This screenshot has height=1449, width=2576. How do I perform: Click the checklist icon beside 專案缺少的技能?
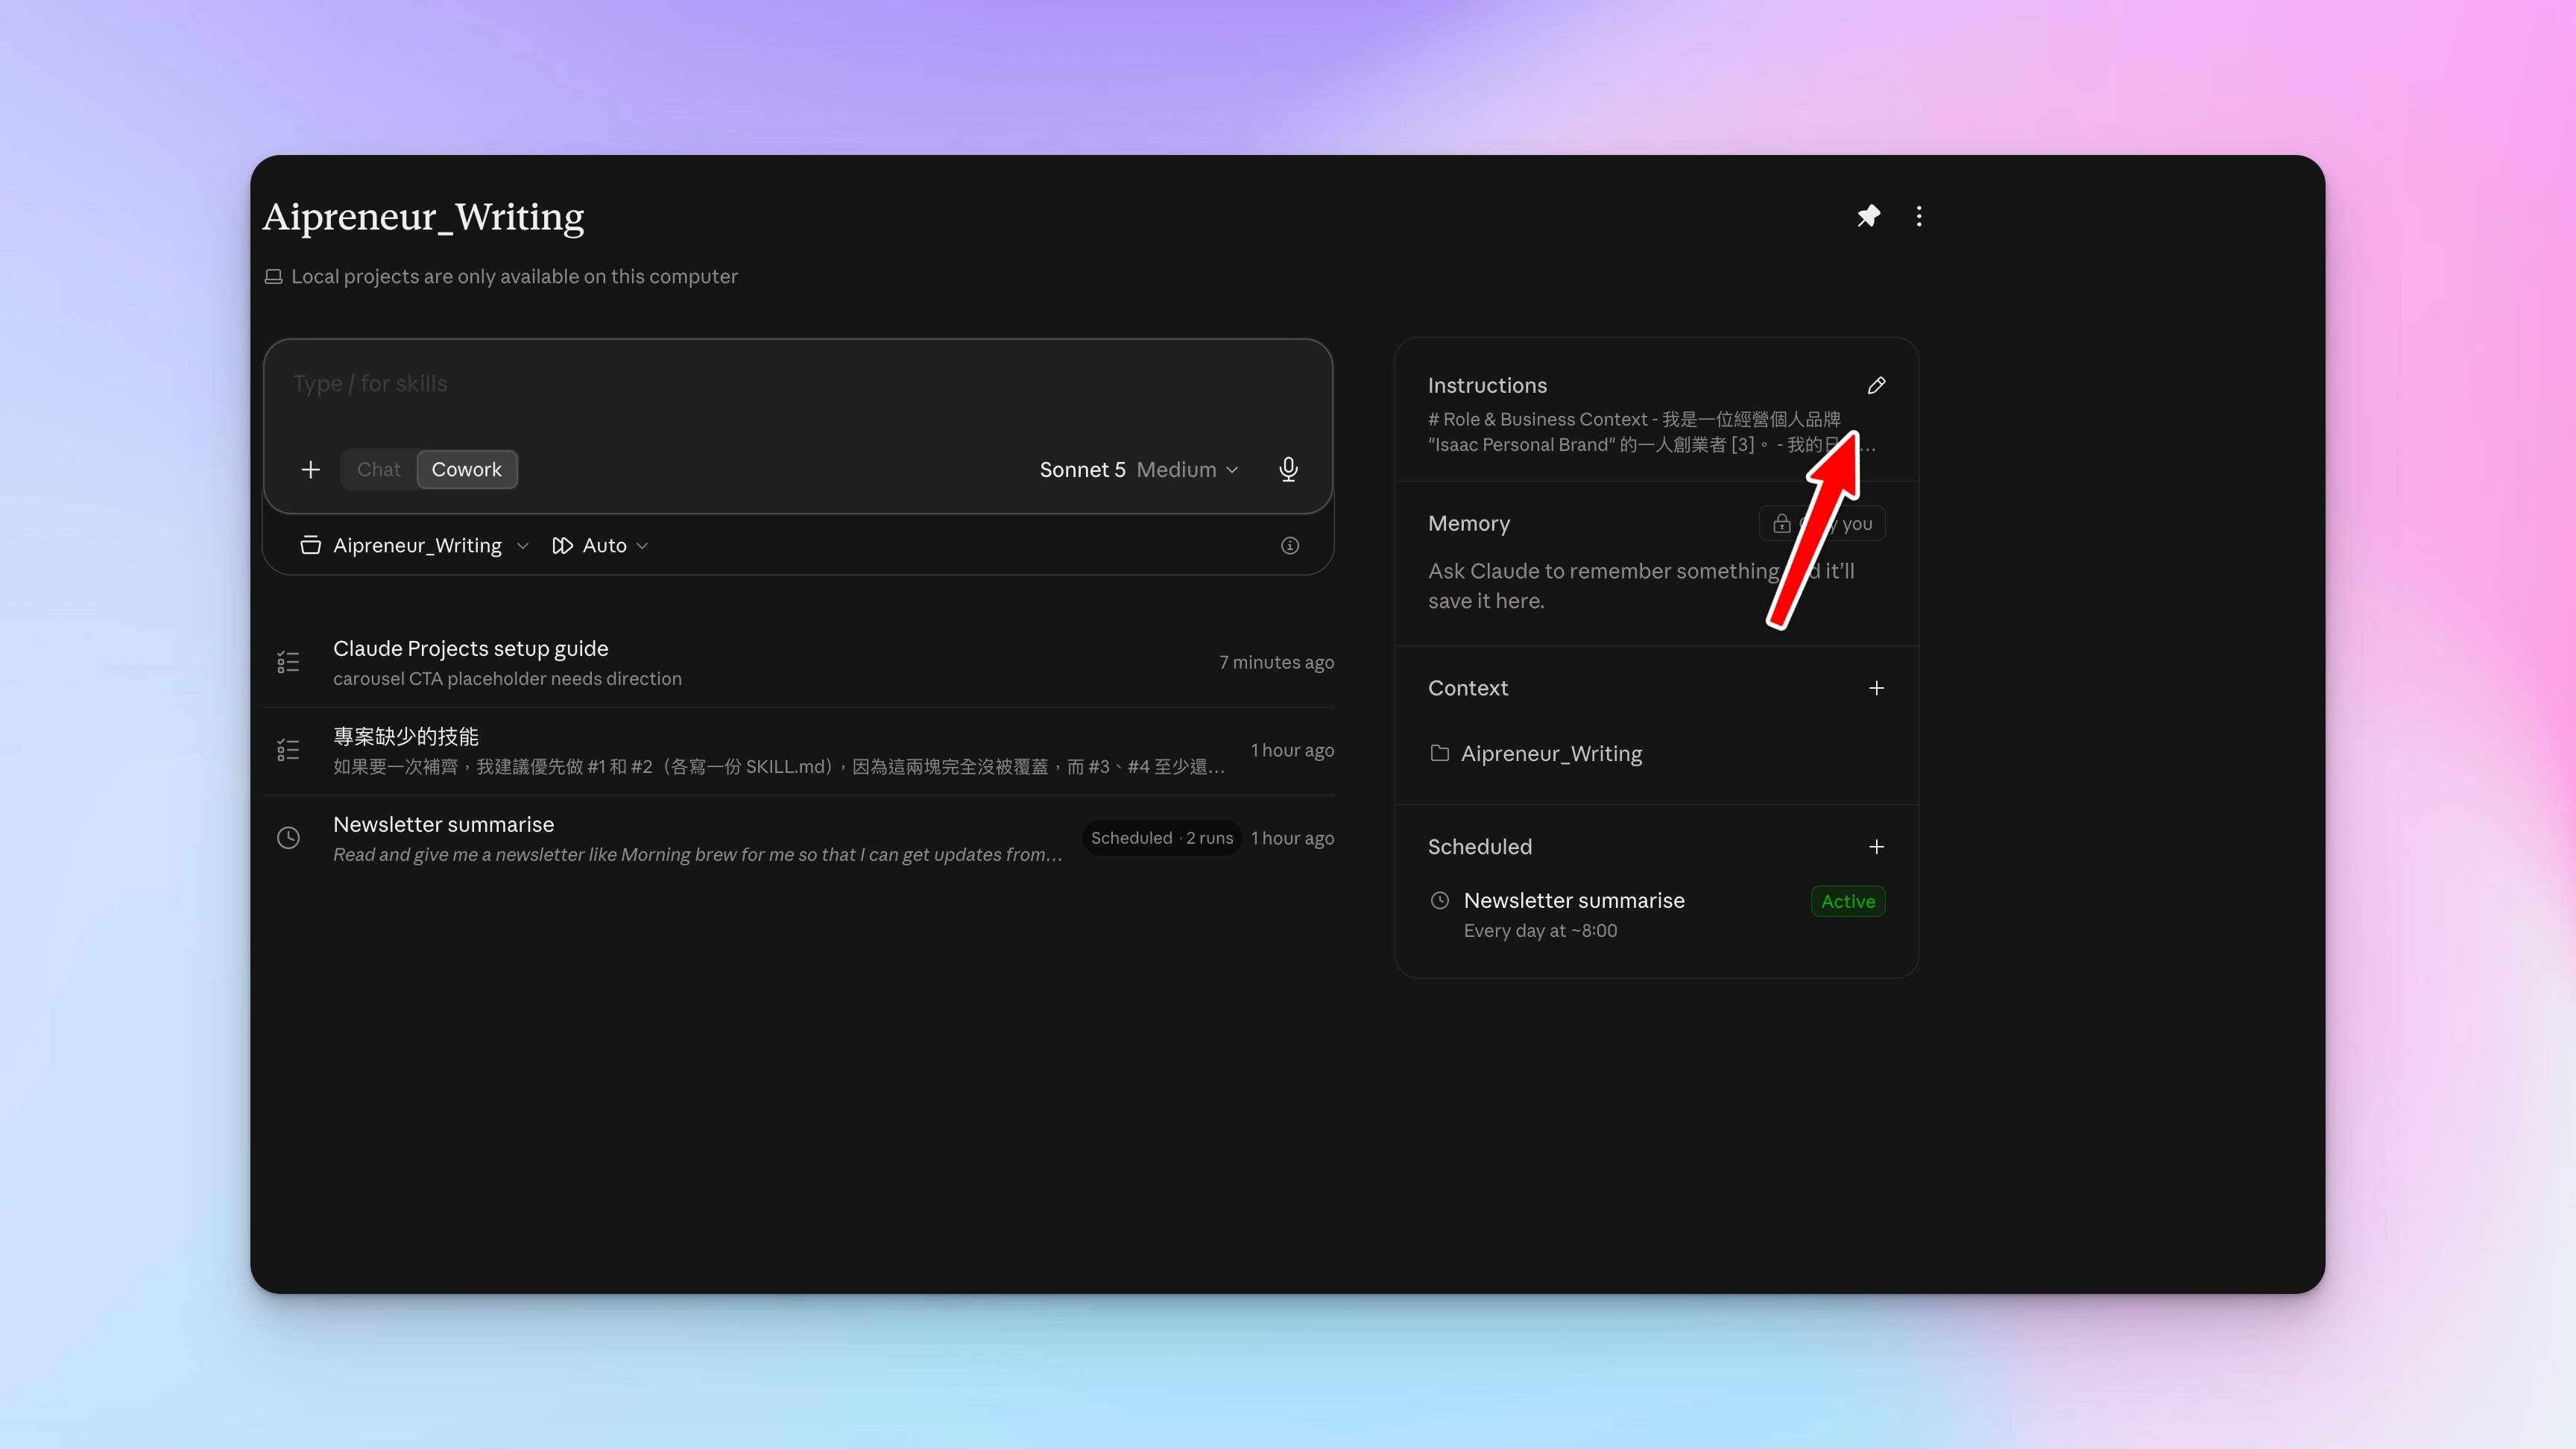tap(288, 750)
